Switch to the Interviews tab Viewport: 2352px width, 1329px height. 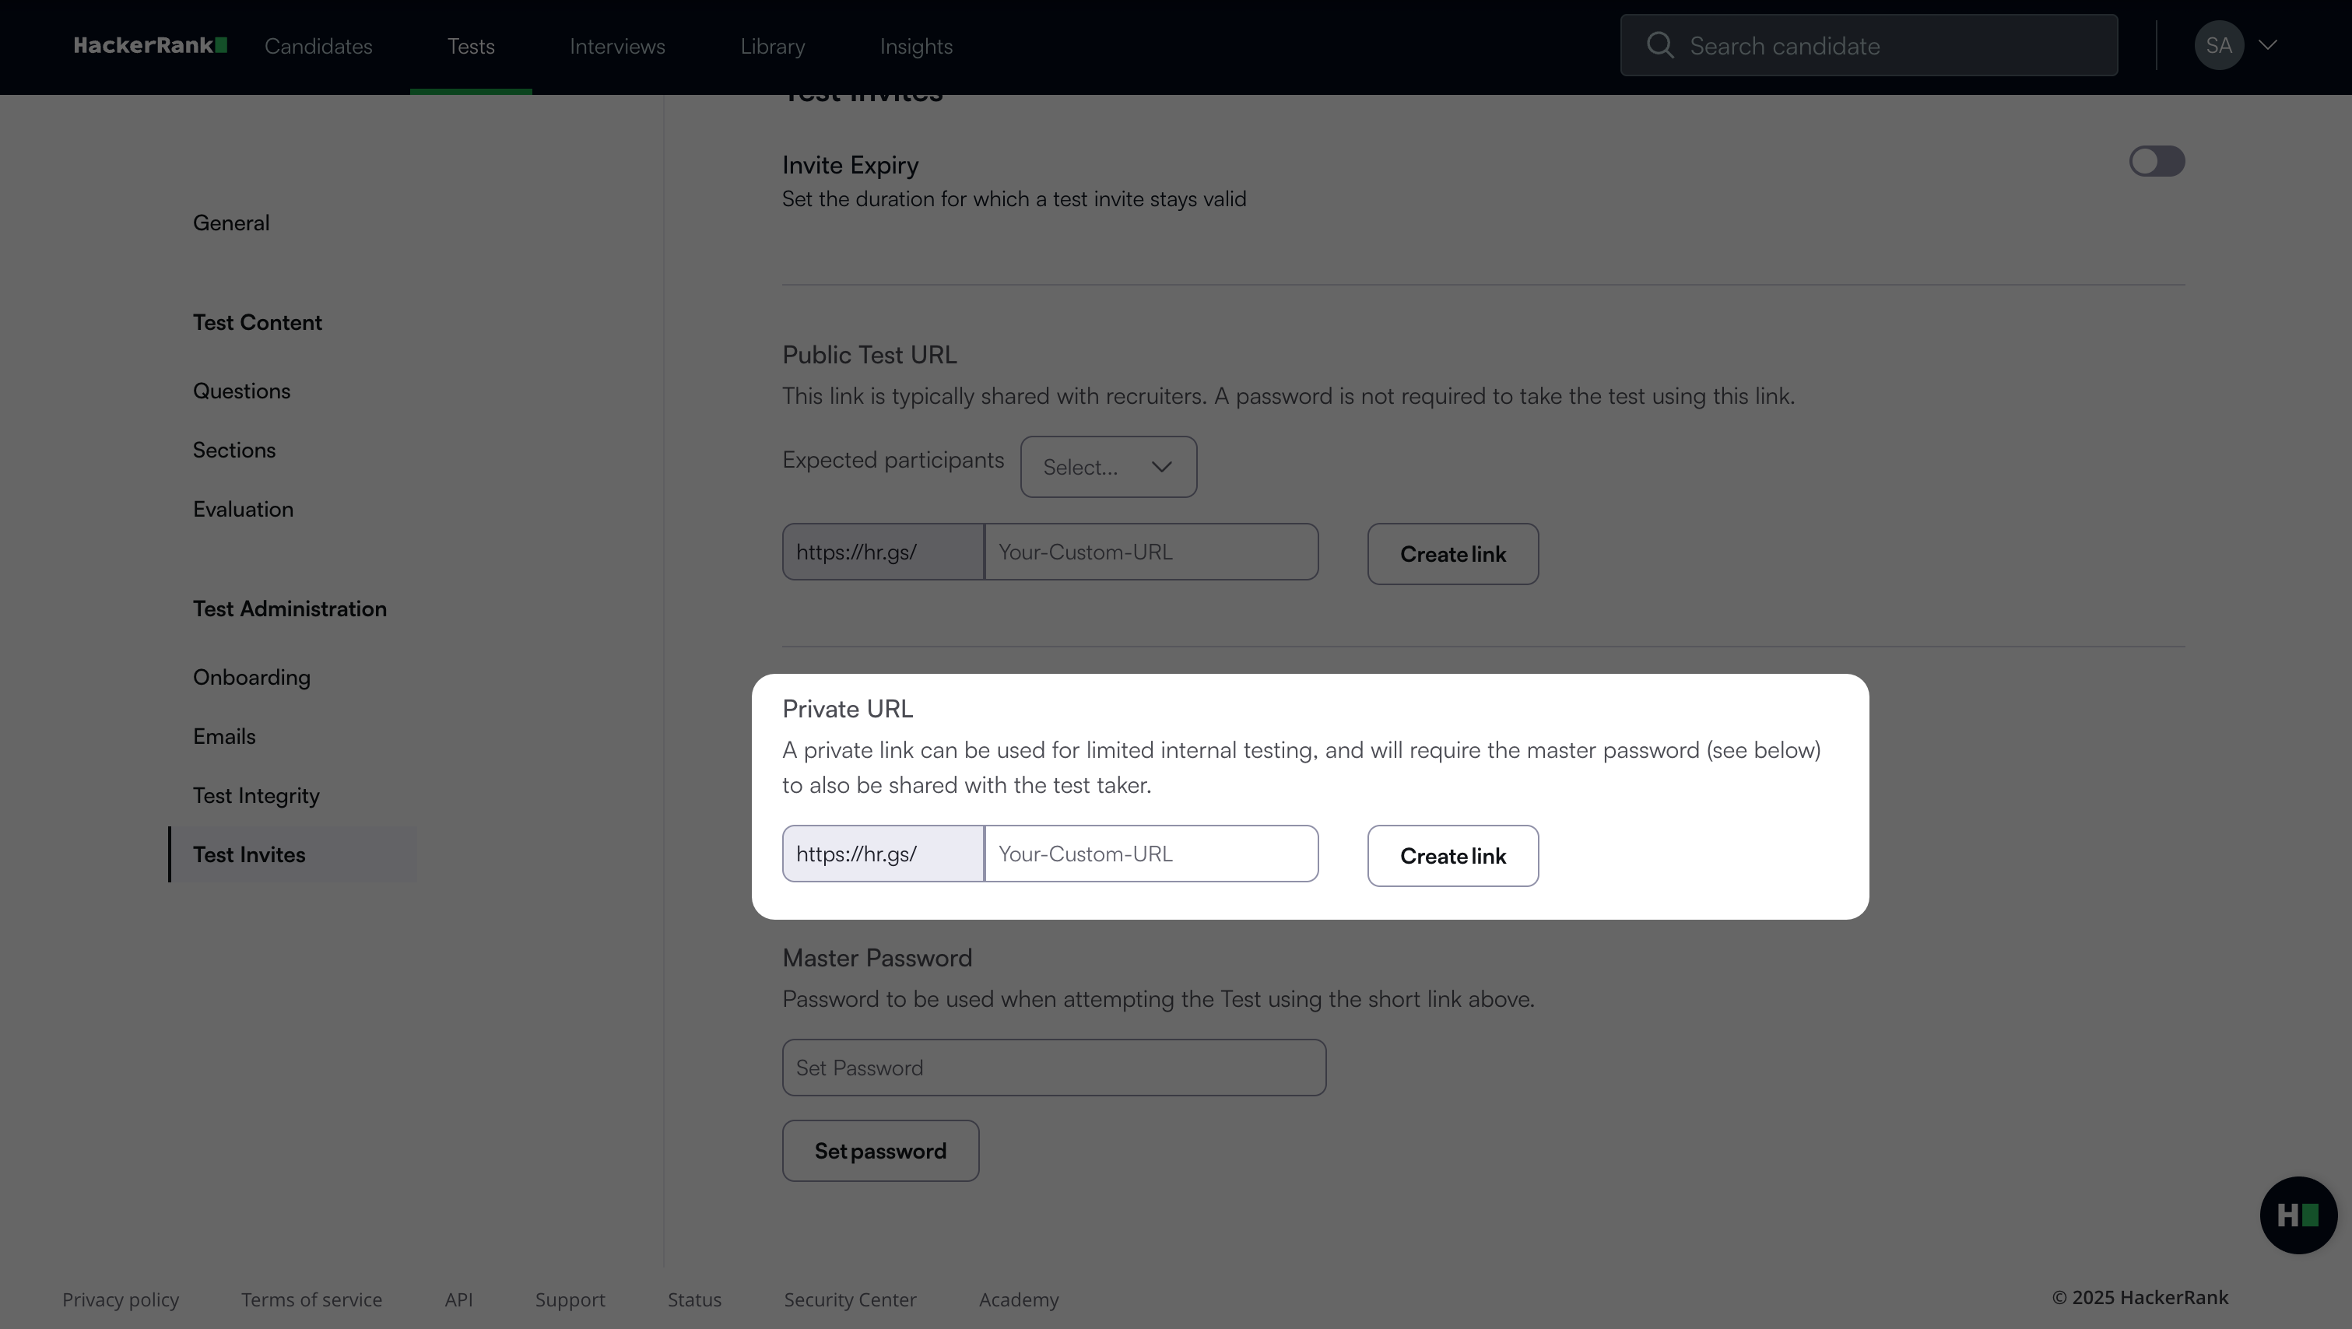click(x=617, y=47)
